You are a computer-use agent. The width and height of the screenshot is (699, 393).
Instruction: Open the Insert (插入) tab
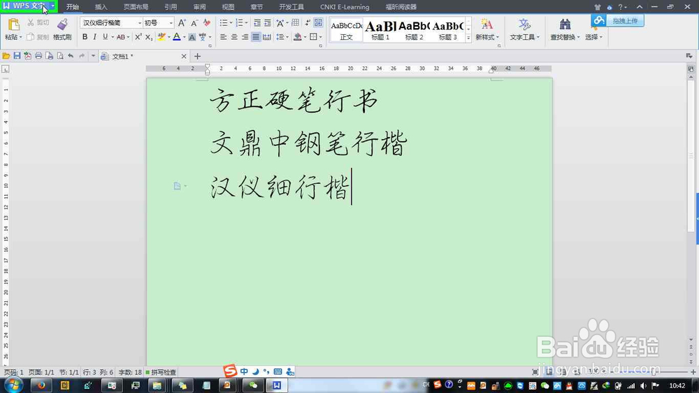tap(101, 7)
